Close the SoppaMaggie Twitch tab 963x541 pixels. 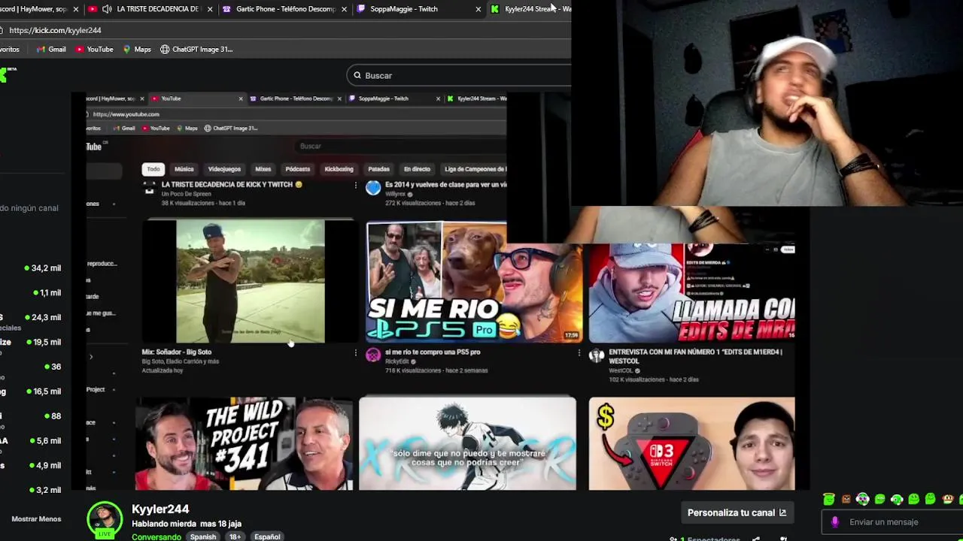[x=478, y=9]
